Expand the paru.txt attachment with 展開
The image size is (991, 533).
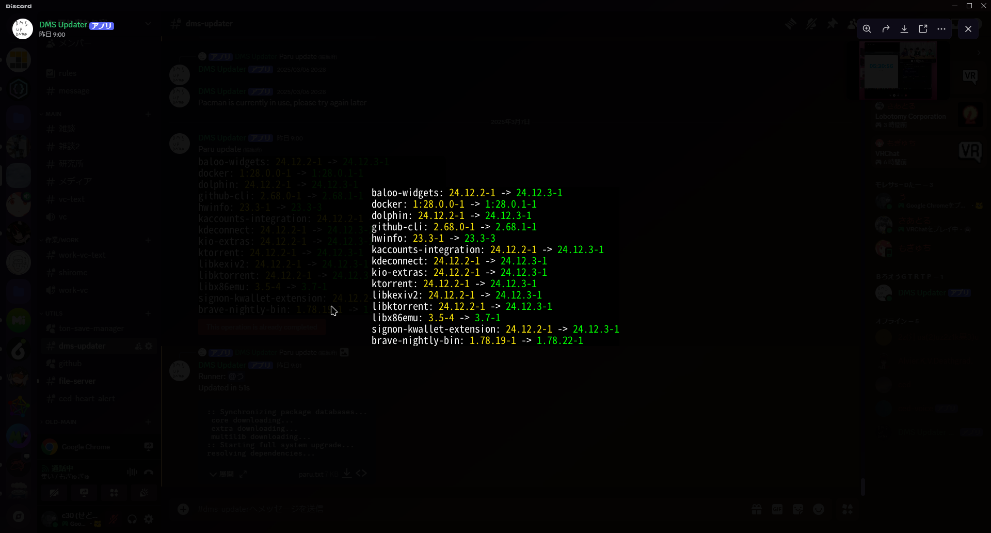point(221,474)
